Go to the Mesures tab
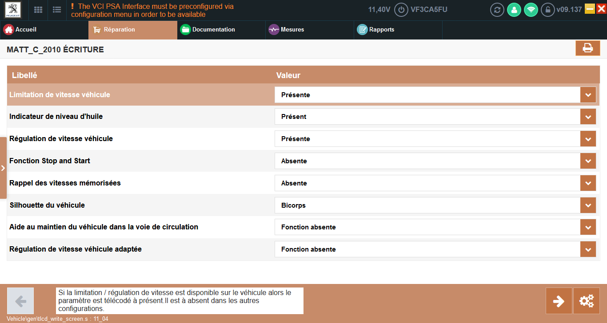607x323 pixels. tap(292, 30)
